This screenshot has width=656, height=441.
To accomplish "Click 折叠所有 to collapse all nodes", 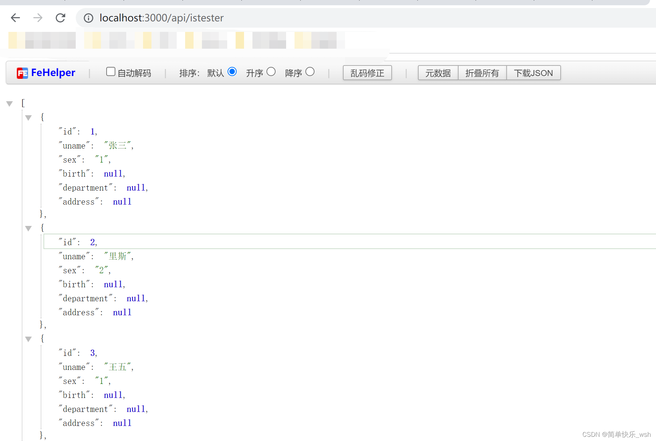I will [482, 73].
